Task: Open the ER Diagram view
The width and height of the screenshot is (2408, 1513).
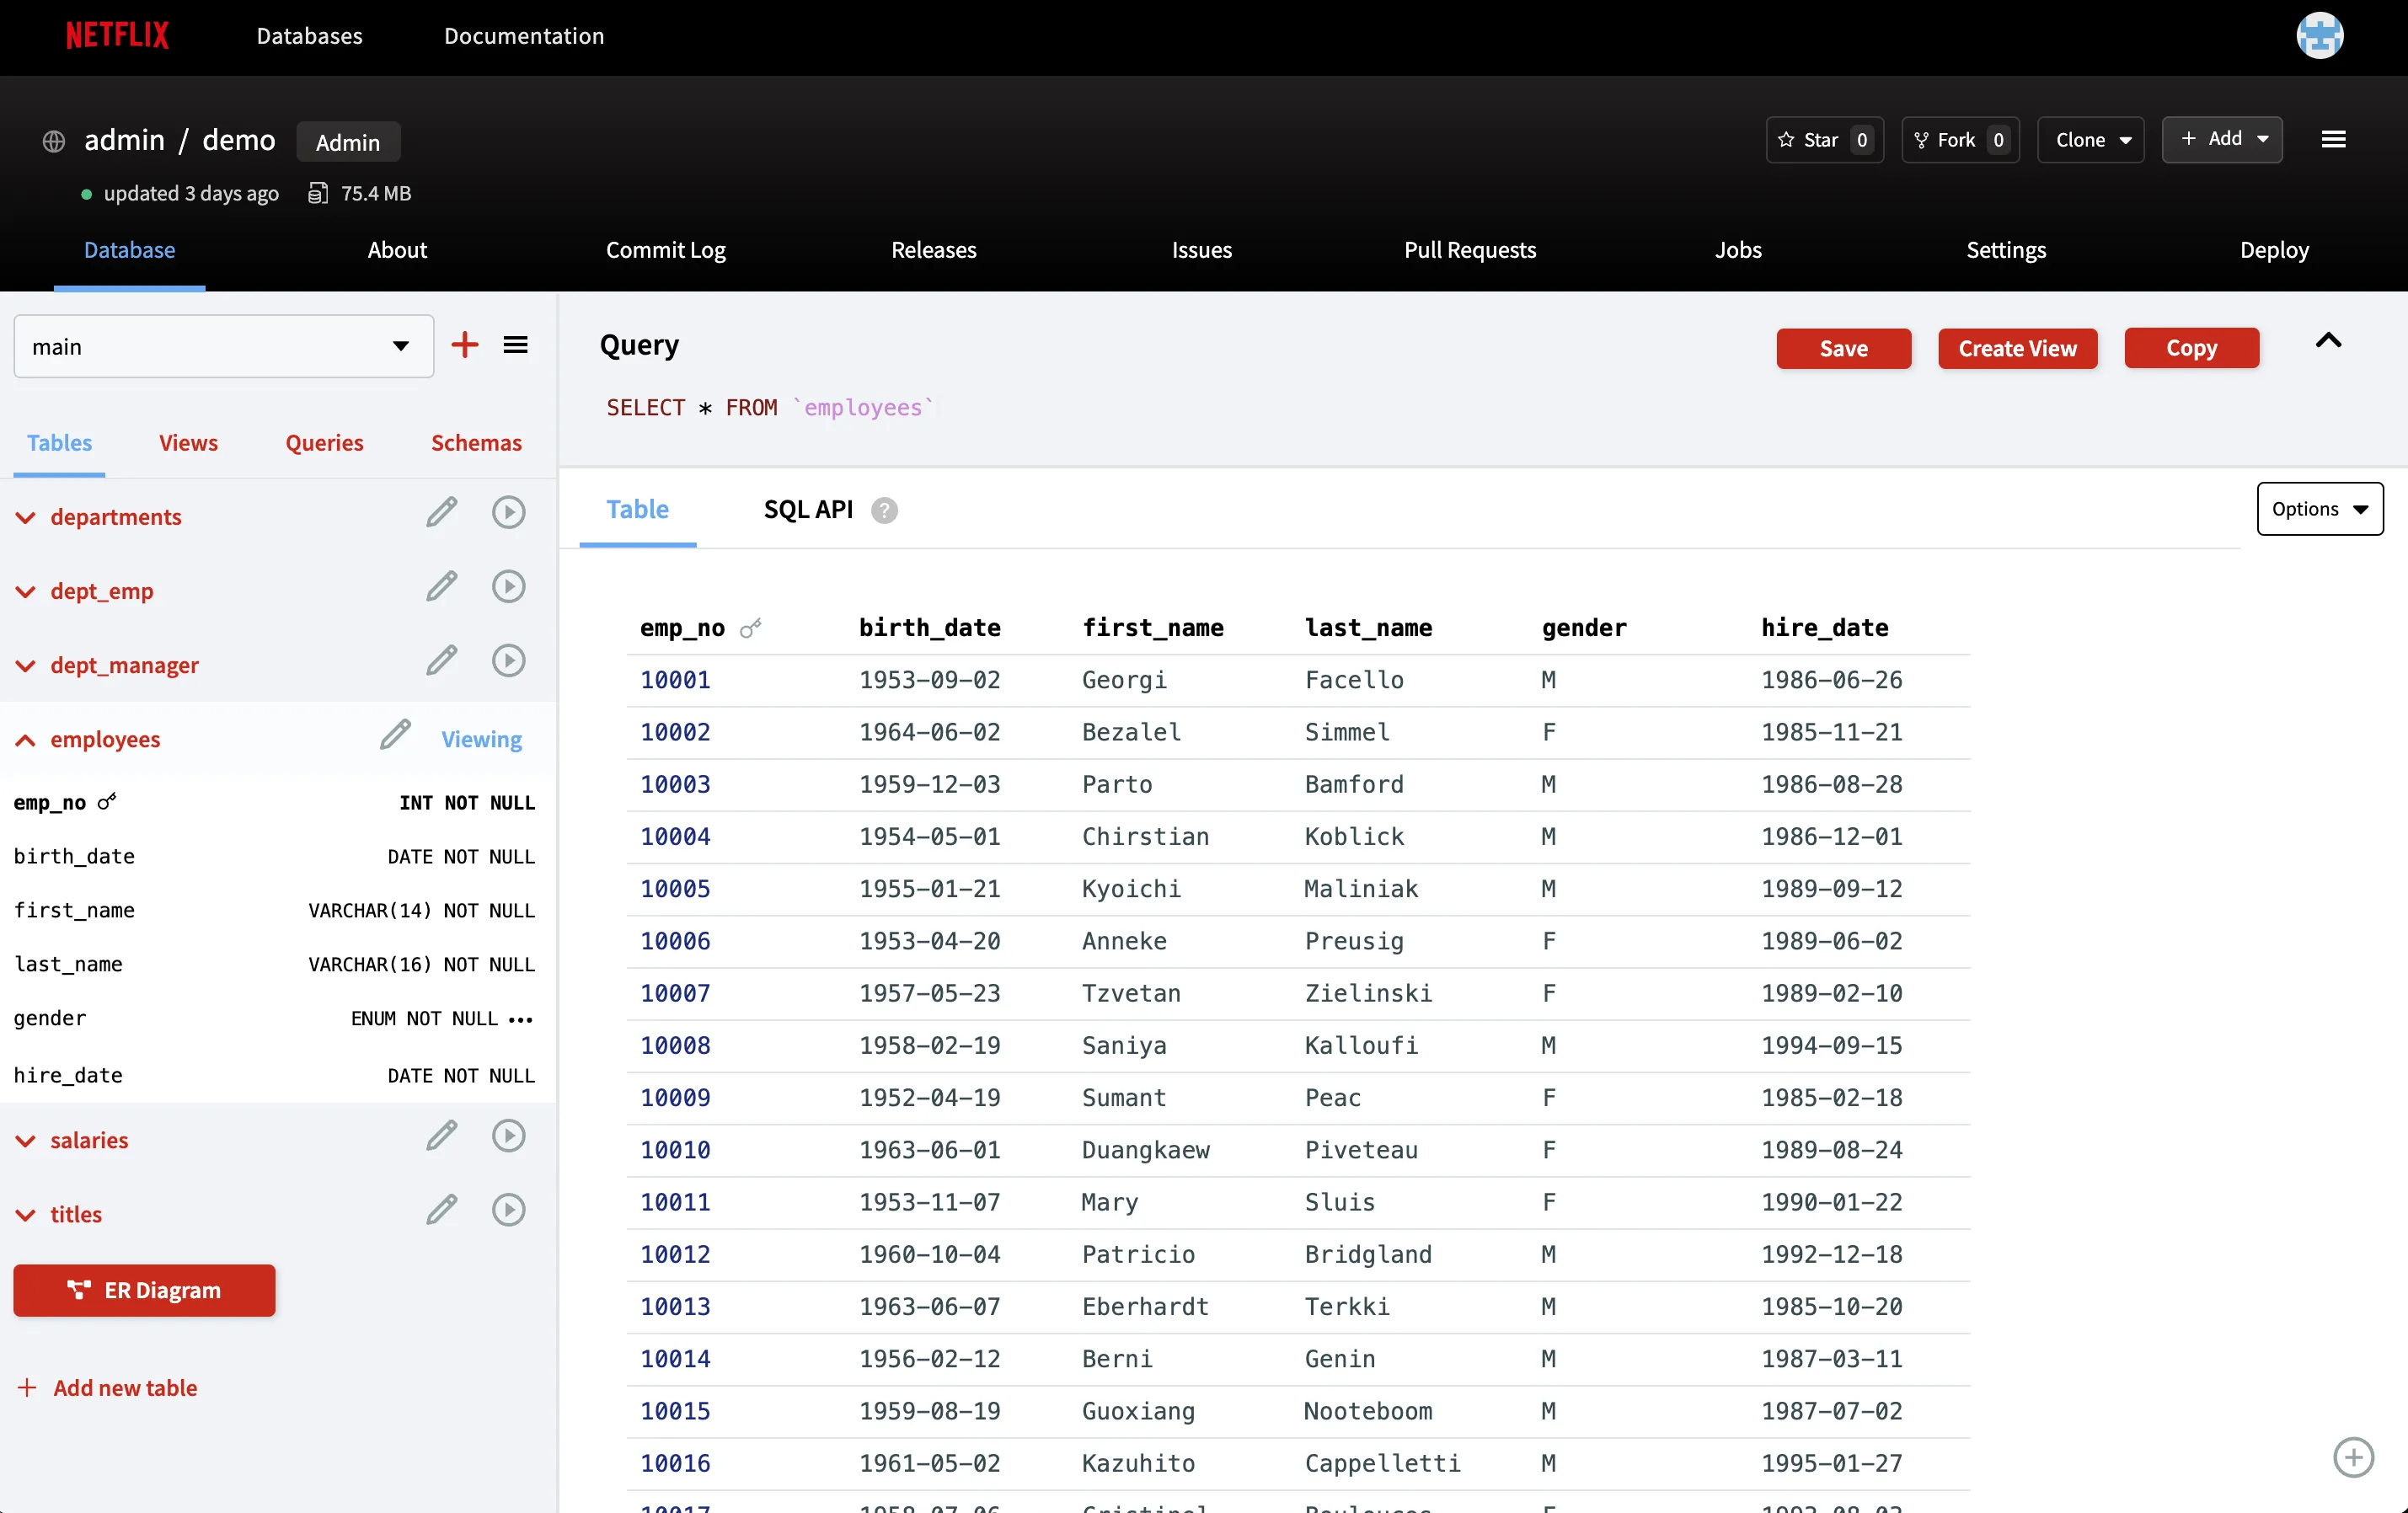Action: 143,1290
